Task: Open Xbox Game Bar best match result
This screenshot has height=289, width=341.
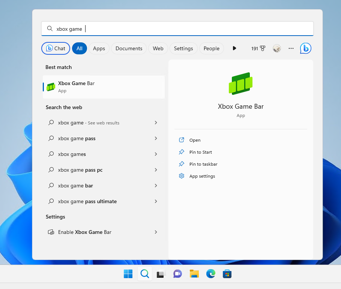Action: point(104,87)
